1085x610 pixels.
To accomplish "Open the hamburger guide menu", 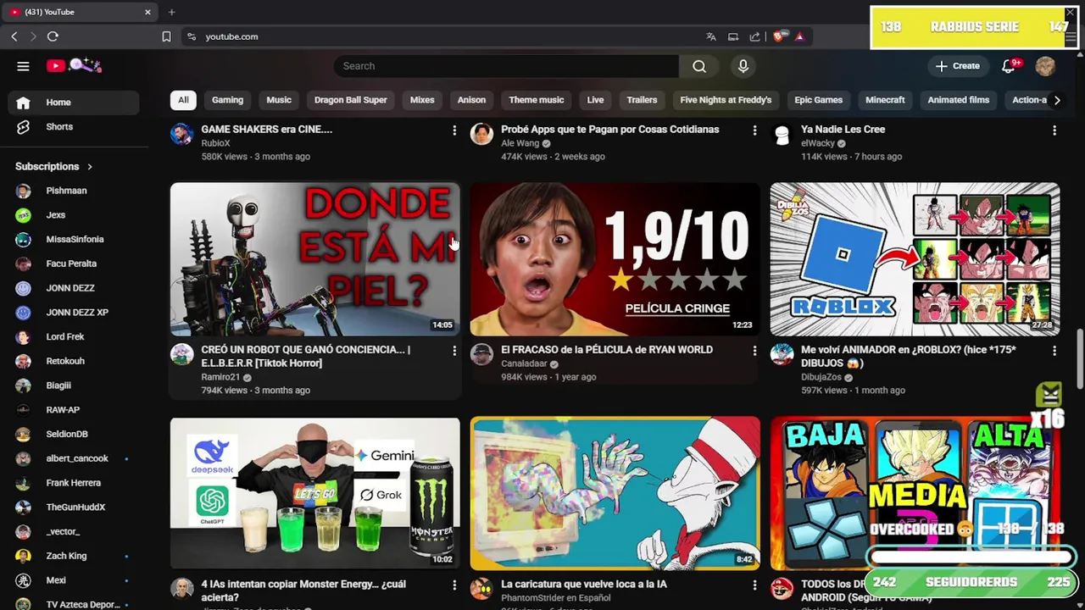I will click(23, 66).
